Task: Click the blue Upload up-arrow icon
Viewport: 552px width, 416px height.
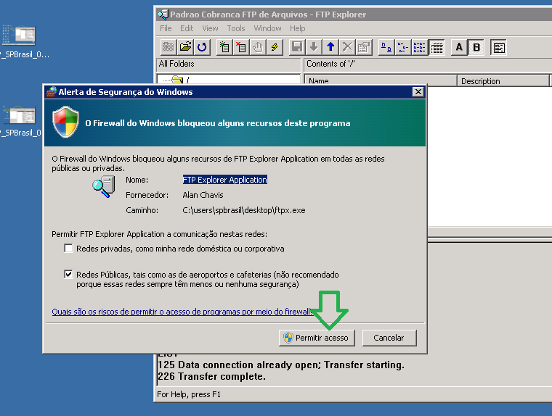Action: pos(330,47)
